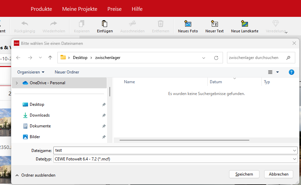Click the Neuer Text toolbar icon
This screenshot has width=301, height=185.
[x=215, y=24]
